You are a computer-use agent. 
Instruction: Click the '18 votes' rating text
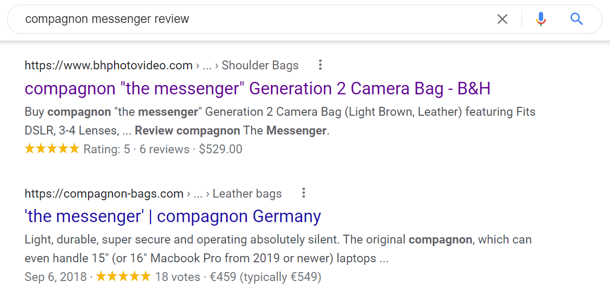click(177, 277)
